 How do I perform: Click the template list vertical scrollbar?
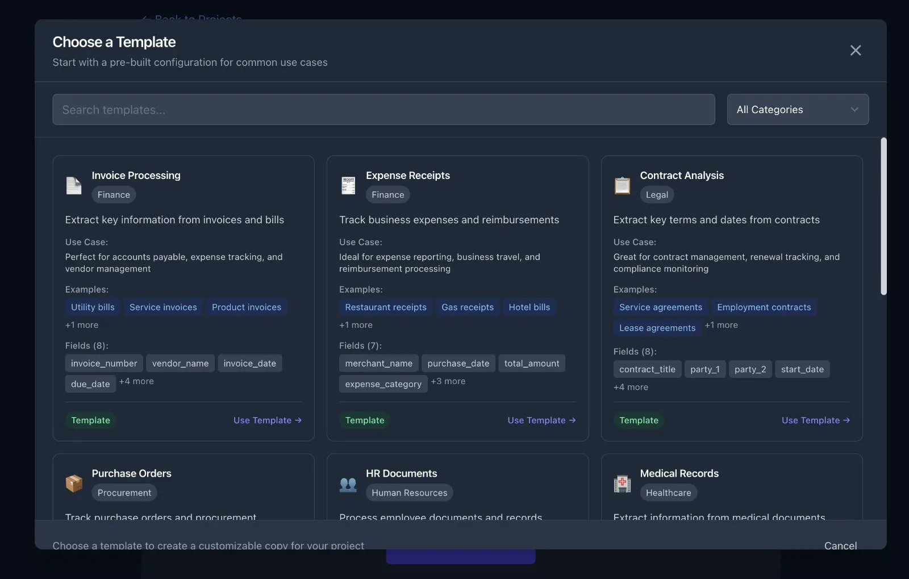click(883, 216)
